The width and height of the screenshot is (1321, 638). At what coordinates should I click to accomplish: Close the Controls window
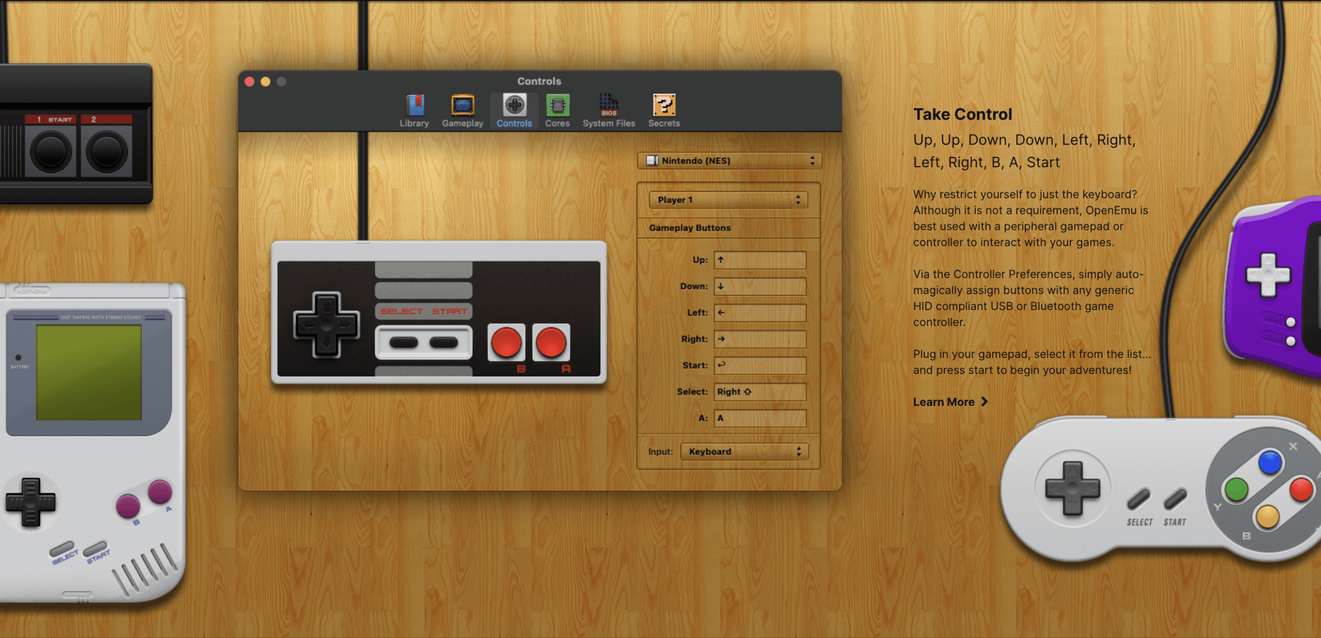coord(250,81)
